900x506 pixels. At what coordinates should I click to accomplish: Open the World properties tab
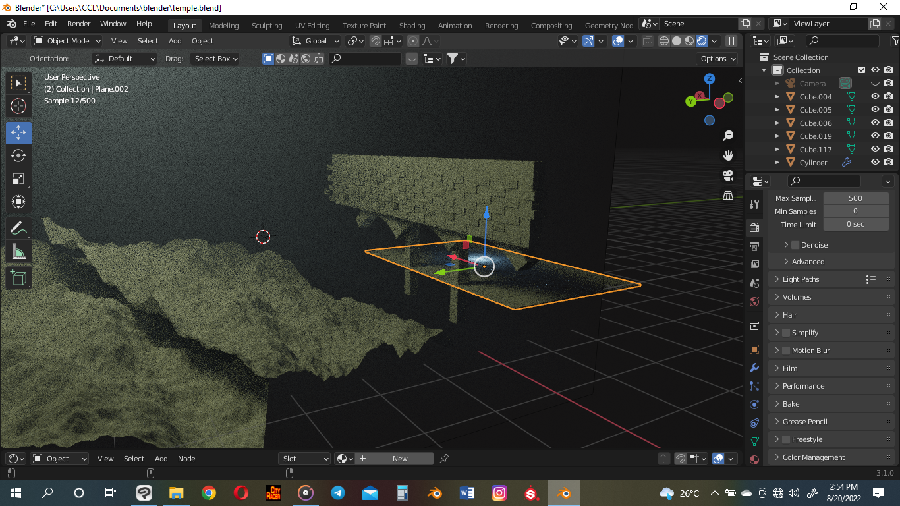click(754, 302)
